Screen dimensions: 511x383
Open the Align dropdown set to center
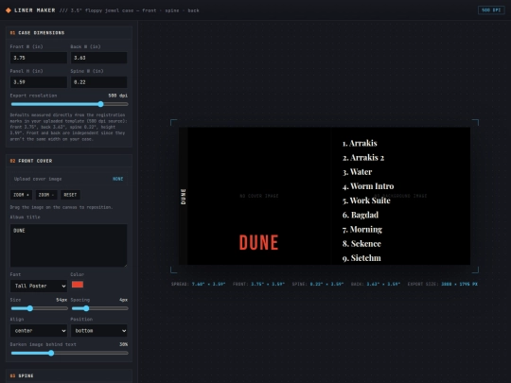click(x=39, y=331)
